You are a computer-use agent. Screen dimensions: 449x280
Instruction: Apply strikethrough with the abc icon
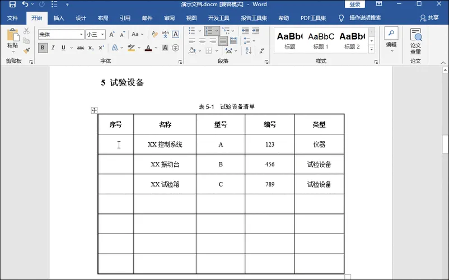click(x=81, y=48)
